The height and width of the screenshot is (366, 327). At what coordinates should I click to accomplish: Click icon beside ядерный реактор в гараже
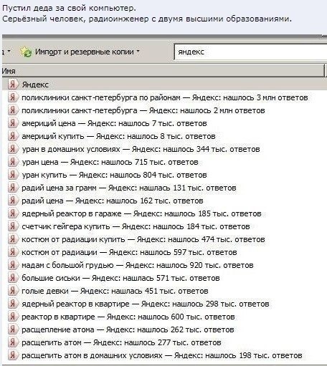pyautogui.click(x=13, y=213)
